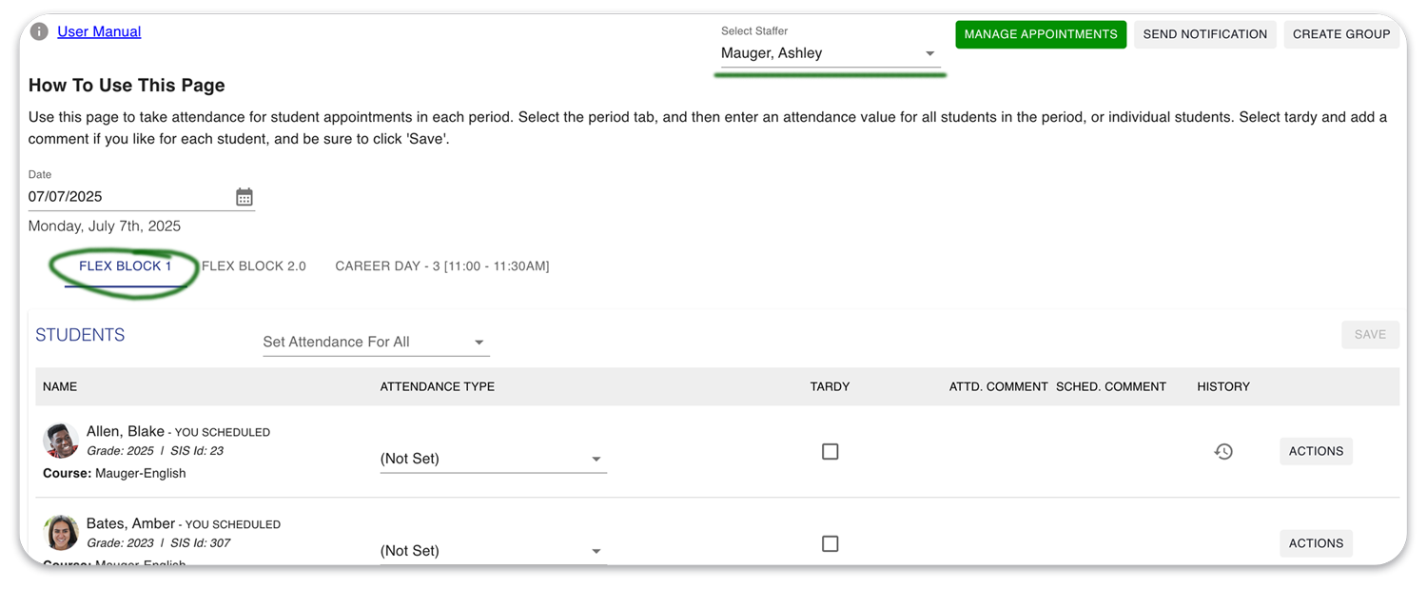1427x589 pixels.
Task: Open attendance type dropdown for Bates, Amber
Action: click(493, 551)
